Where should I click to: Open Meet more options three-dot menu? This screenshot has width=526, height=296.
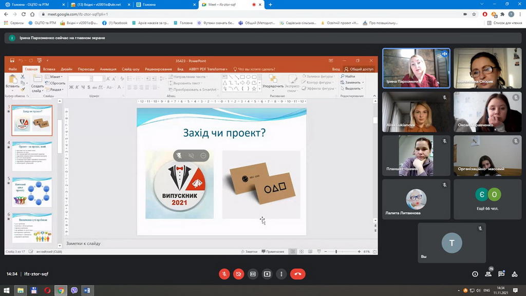coord(281,274)
